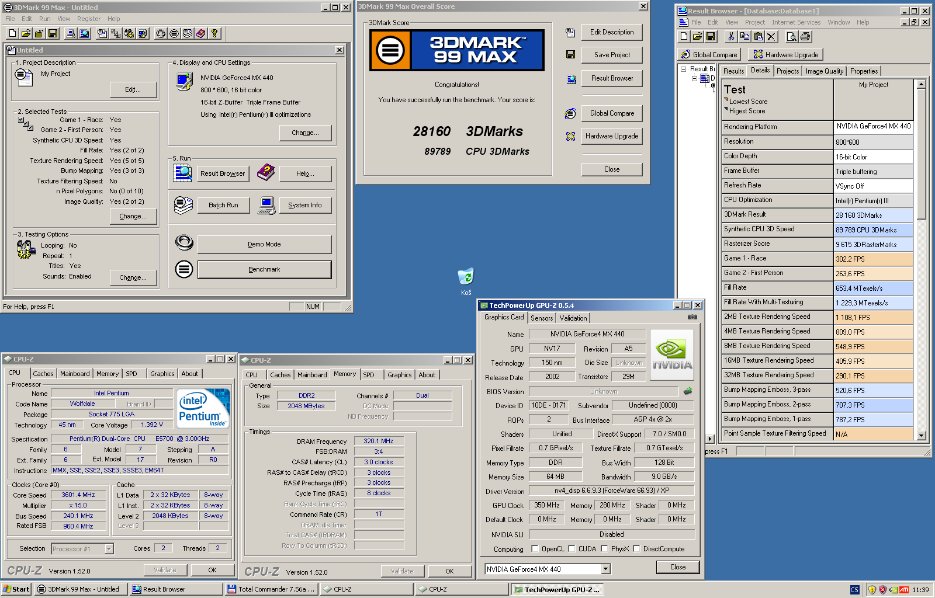The height and width of the screenshot is (598, 935).
Task: Click Benchmark striped-circle icon in 3DMark toolbar
Action: 174,33
